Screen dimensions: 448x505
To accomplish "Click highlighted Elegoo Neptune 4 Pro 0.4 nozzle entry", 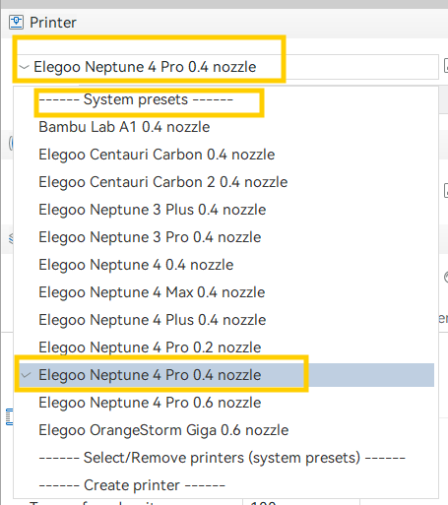I will tap(226, 375).
